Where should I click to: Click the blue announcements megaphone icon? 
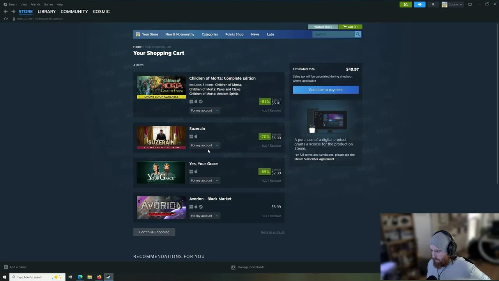[x=419, y=5]
